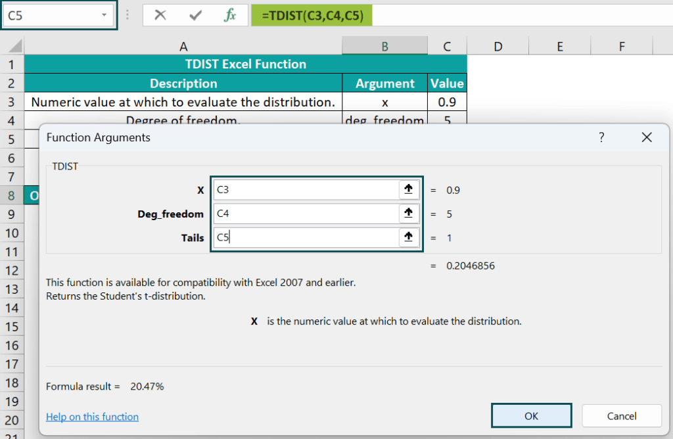673x439 pixels.
Task: Open Help on this function link
Action: point(92,417)
